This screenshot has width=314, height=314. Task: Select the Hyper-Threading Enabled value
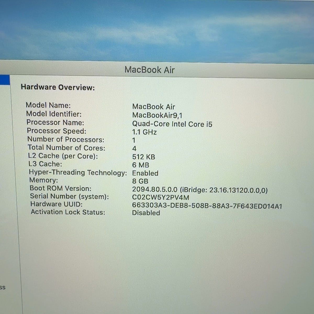point(145,173)
